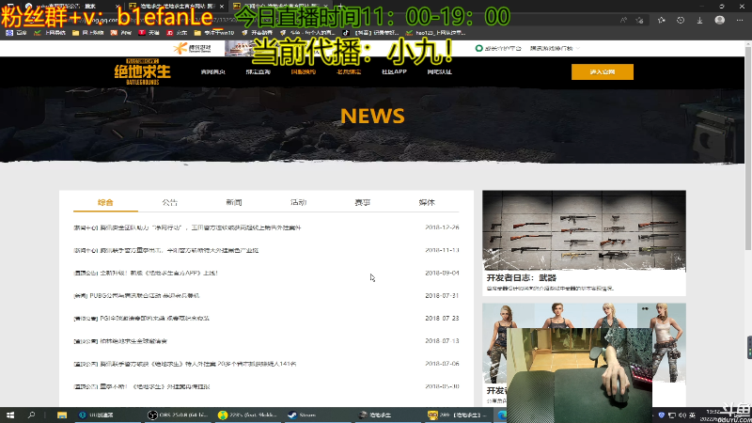Open a new browser tab
The width and height of the screenshot is (752, 423).
click(x=340, y=7)
